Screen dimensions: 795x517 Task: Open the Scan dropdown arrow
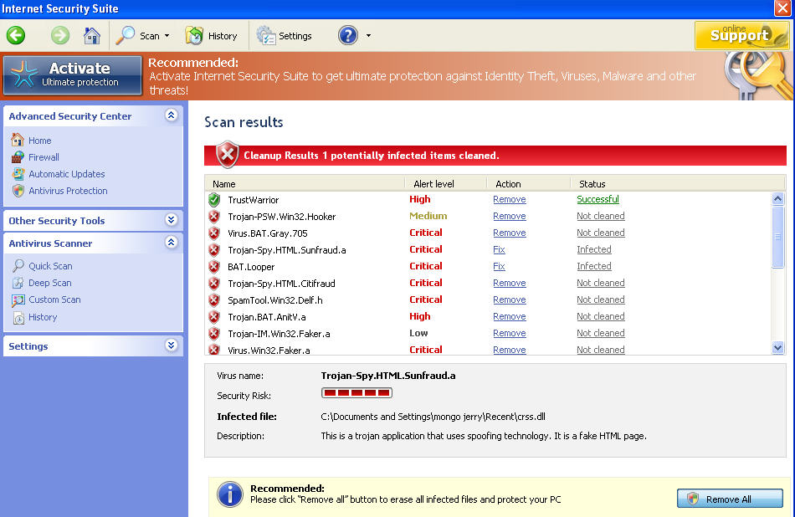(x=167, y=36)
